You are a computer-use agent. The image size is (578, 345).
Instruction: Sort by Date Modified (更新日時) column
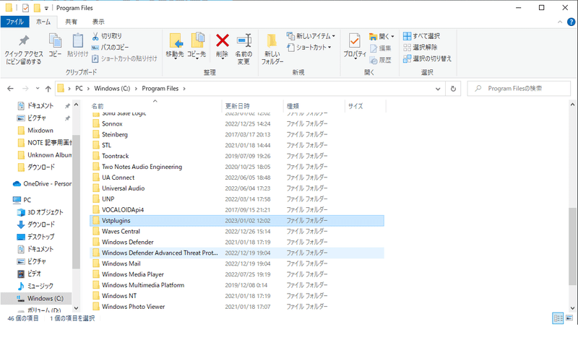coord(252,106)
